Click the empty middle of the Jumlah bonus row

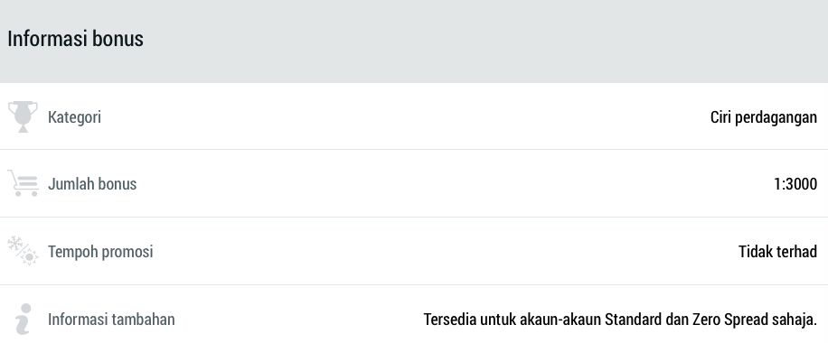coord(454,183)
